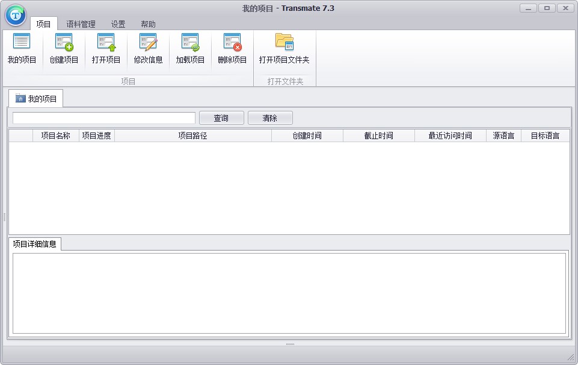This screenshot has width=578, height=365.
Task: Switch to the 项目详细信息 details tab
Action: point(35,245)
